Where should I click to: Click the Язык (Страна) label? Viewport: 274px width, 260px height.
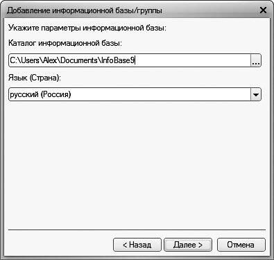point(35,78)
